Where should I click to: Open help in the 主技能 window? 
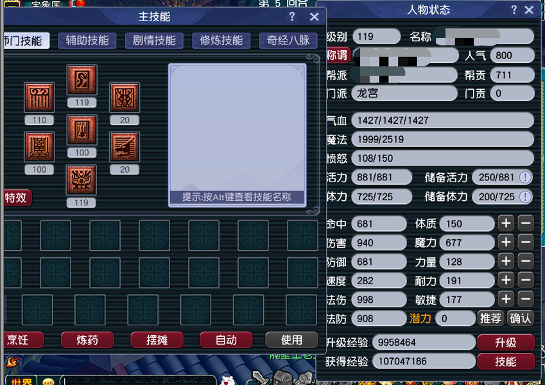pyautogui.click(x=292, y=16)
